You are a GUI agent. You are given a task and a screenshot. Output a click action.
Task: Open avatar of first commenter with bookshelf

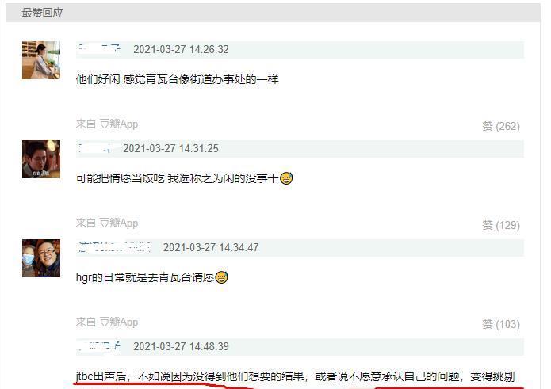(41, 60)
